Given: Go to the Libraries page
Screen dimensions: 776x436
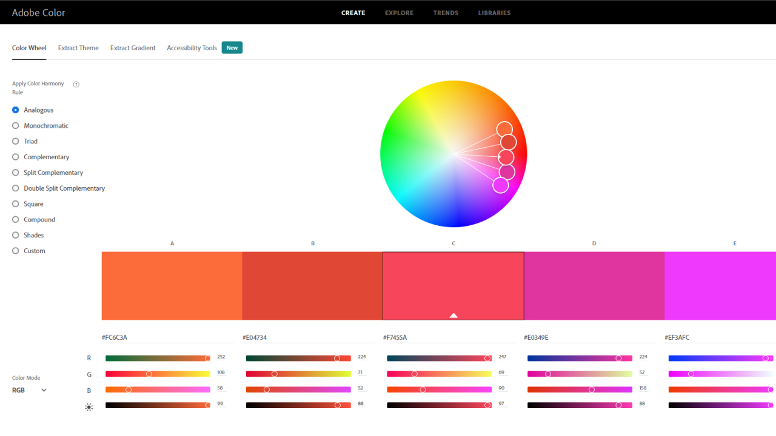Looking at the screenshot, I should pos(494,13).
